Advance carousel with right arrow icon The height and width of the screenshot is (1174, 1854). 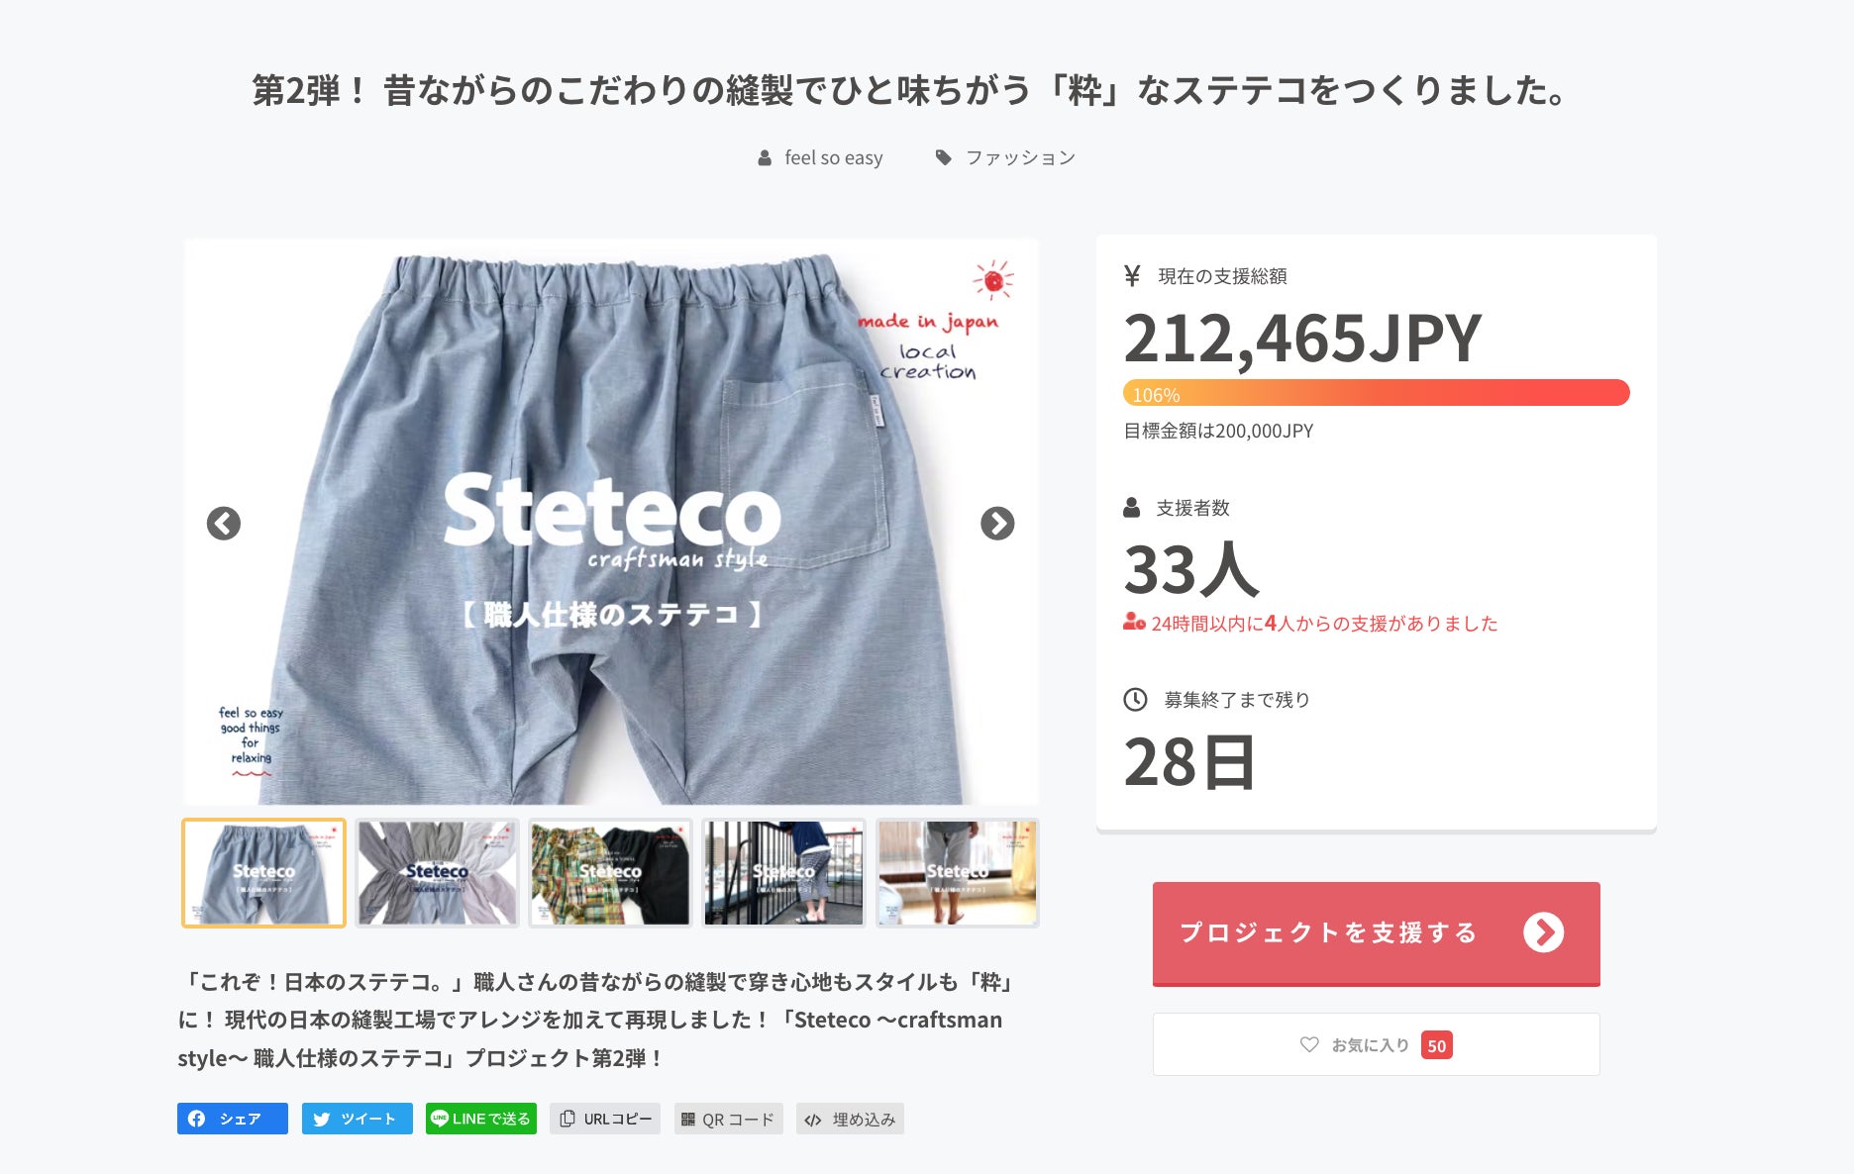997,523
